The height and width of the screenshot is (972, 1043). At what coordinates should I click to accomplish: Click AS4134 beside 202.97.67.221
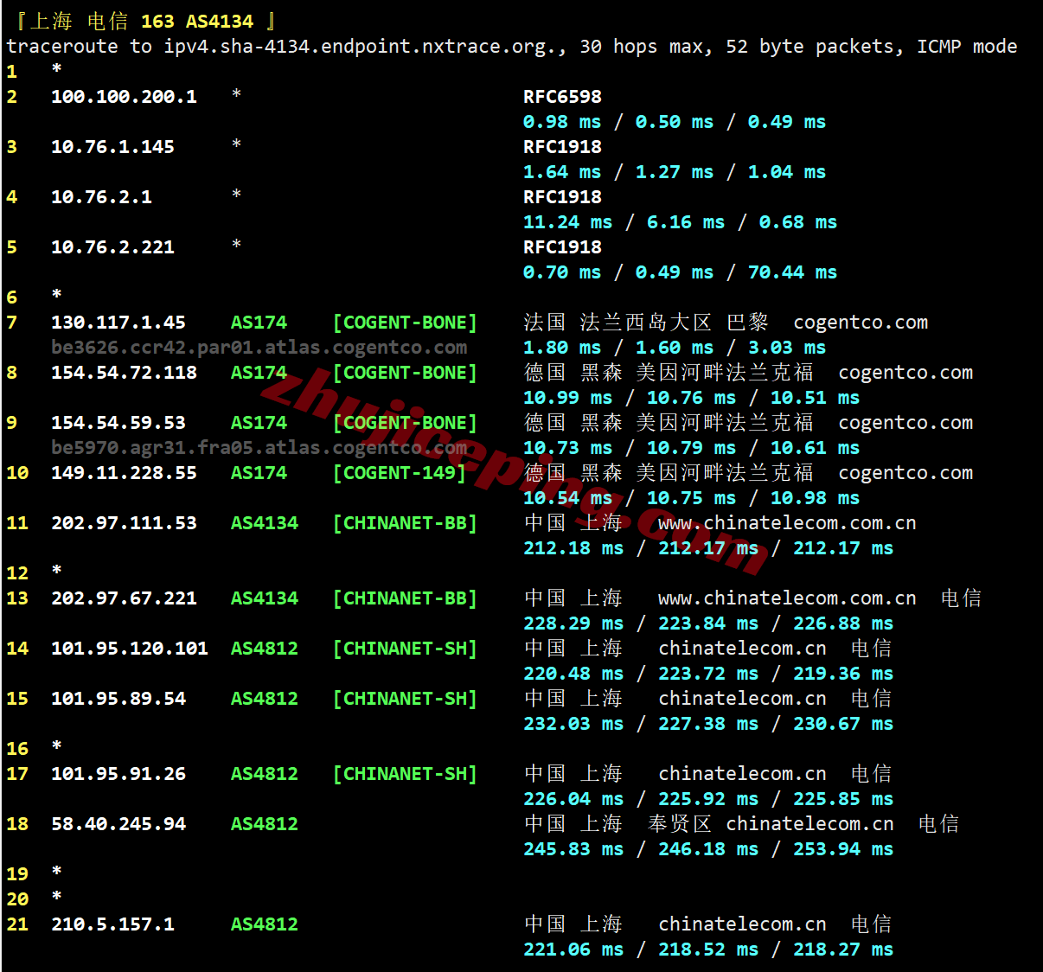264,598
